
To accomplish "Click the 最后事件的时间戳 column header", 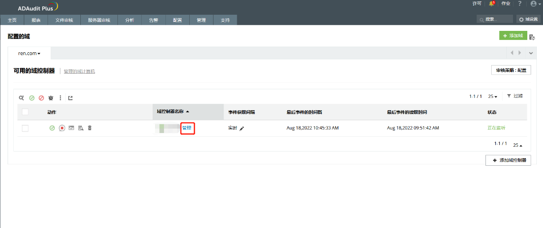I will [x=305, y=113].
